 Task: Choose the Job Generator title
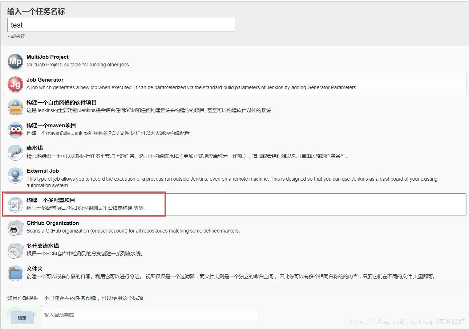pyautogui.click(x=45, y=80)
